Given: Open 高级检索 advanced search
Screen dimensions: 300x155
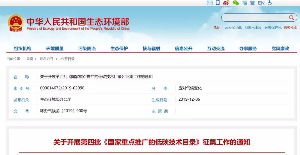Looking at the screenshot, I should (290, 27).
